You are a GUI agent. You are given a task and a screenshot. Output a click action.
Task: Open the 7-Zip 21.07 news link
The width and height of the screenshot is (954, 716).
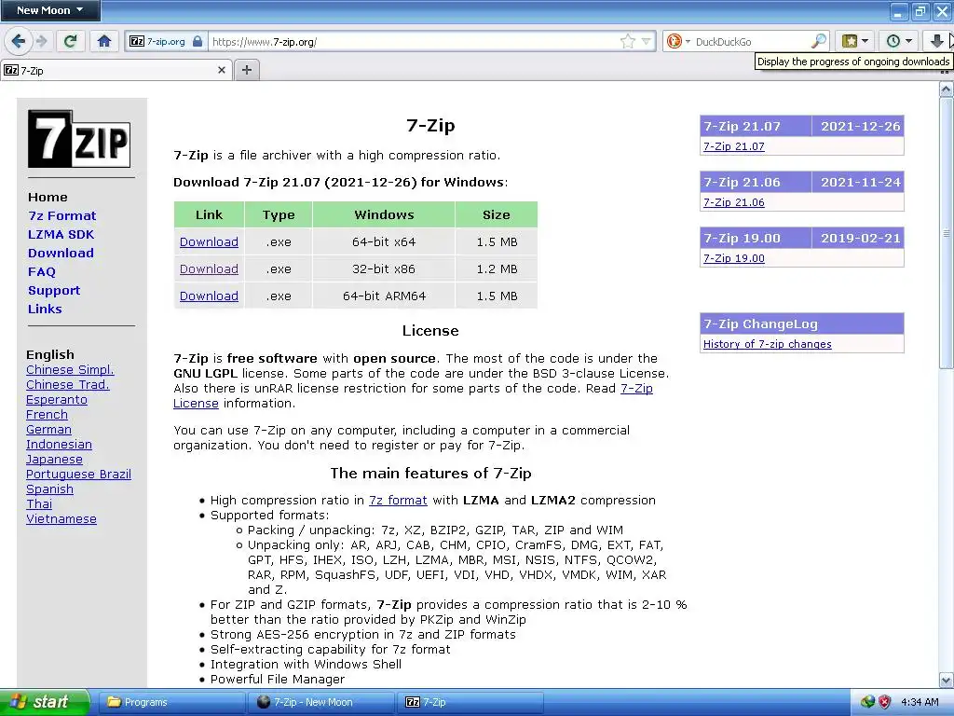[734, 146]
